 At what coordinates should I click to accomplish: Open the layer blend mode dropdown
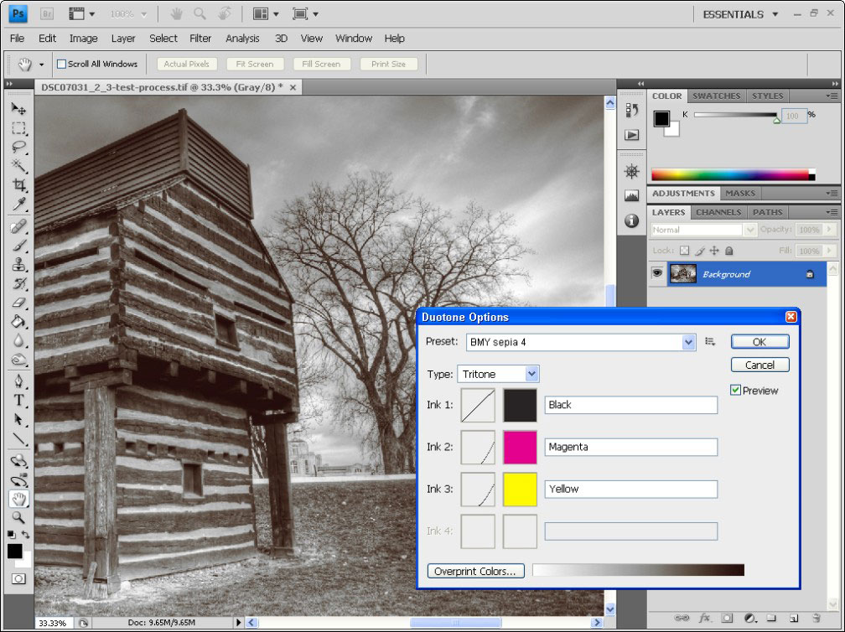coord(698,229)
